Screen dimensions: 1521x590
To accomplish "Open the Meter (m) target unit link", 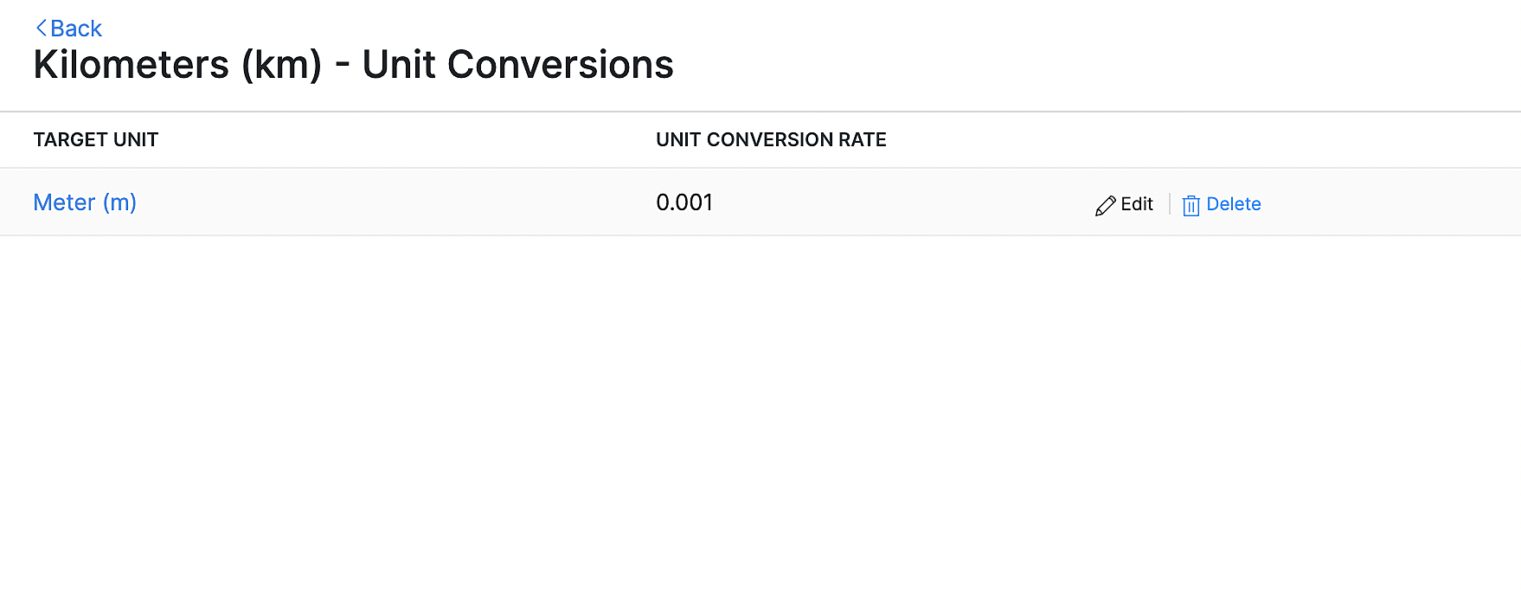I will click(85, 202).
